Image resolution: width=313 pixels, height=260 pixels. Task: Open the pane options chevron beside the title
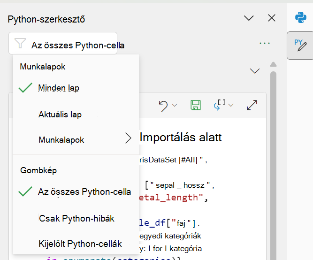tap(249, 18)
